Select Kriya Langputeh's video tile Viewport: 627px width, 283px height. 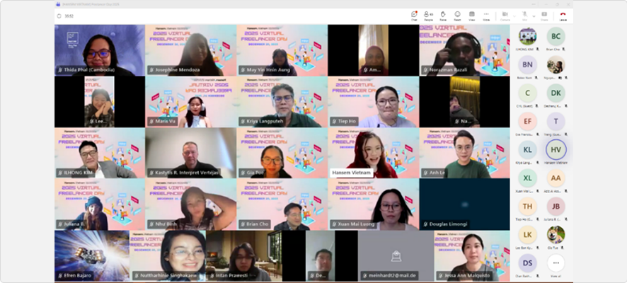coord(282,102)
